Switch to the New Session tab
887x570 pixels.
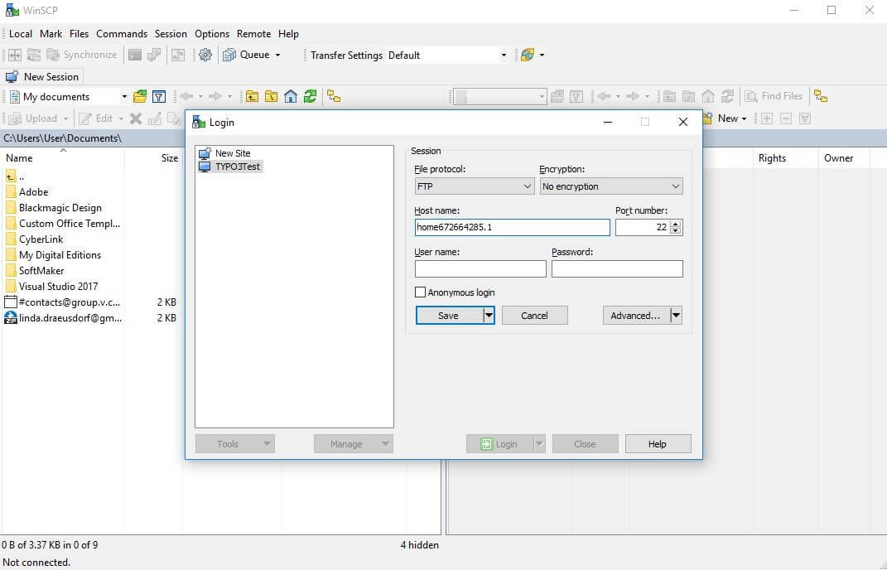tap(42, 76)
